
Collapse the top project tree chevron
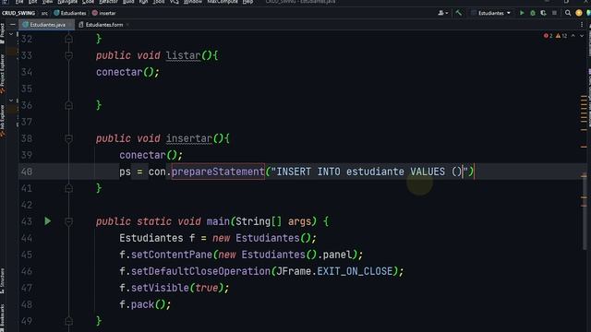pyautogui.click(x=11, y=34)
